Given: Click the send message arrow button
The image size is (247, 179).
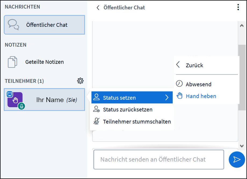Looking at the screenshot, I should [237, 160].
